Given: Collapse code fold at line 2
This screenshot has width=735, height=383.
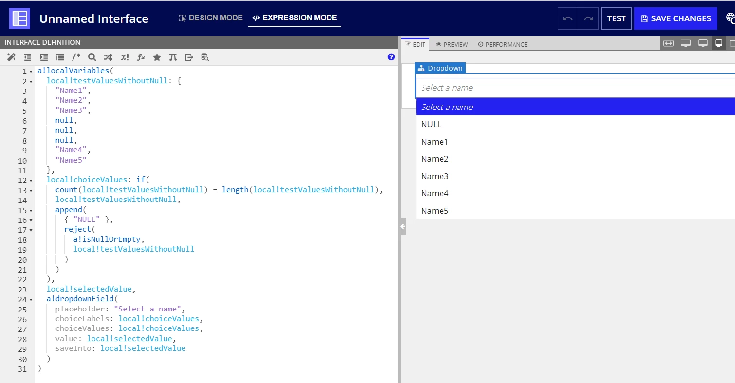Looking at the screenshot, I should click(x=31, y=81).
